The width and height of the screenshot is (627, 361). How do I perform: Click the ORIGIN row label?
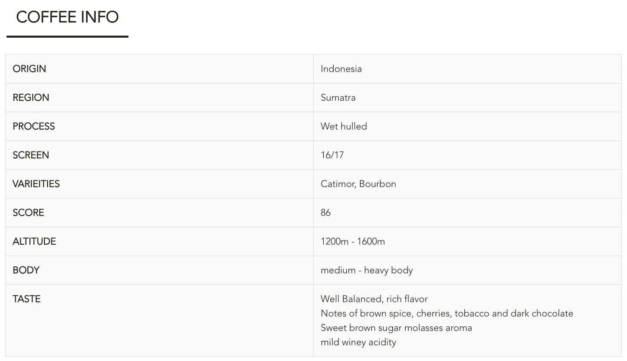[x=30, y=69]
